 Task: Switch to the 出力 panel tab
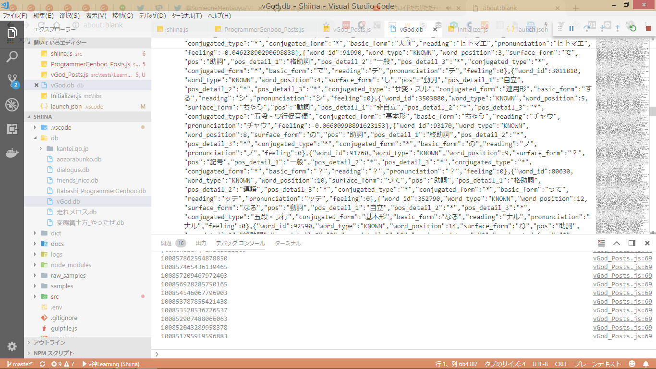pos(201,243)
